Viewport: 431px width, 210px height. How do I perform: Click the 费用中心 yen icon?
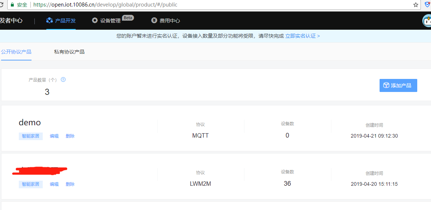(x=154, y=20)
